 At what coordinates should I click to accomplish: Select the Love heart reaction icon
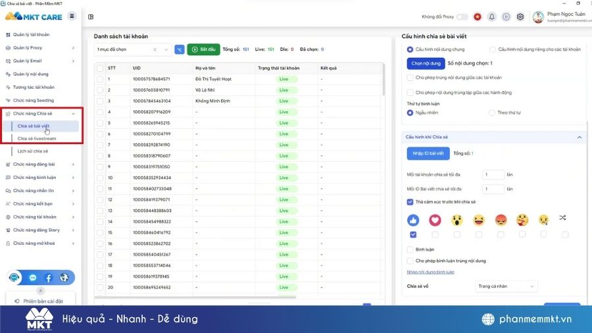(x=435, y=220)
